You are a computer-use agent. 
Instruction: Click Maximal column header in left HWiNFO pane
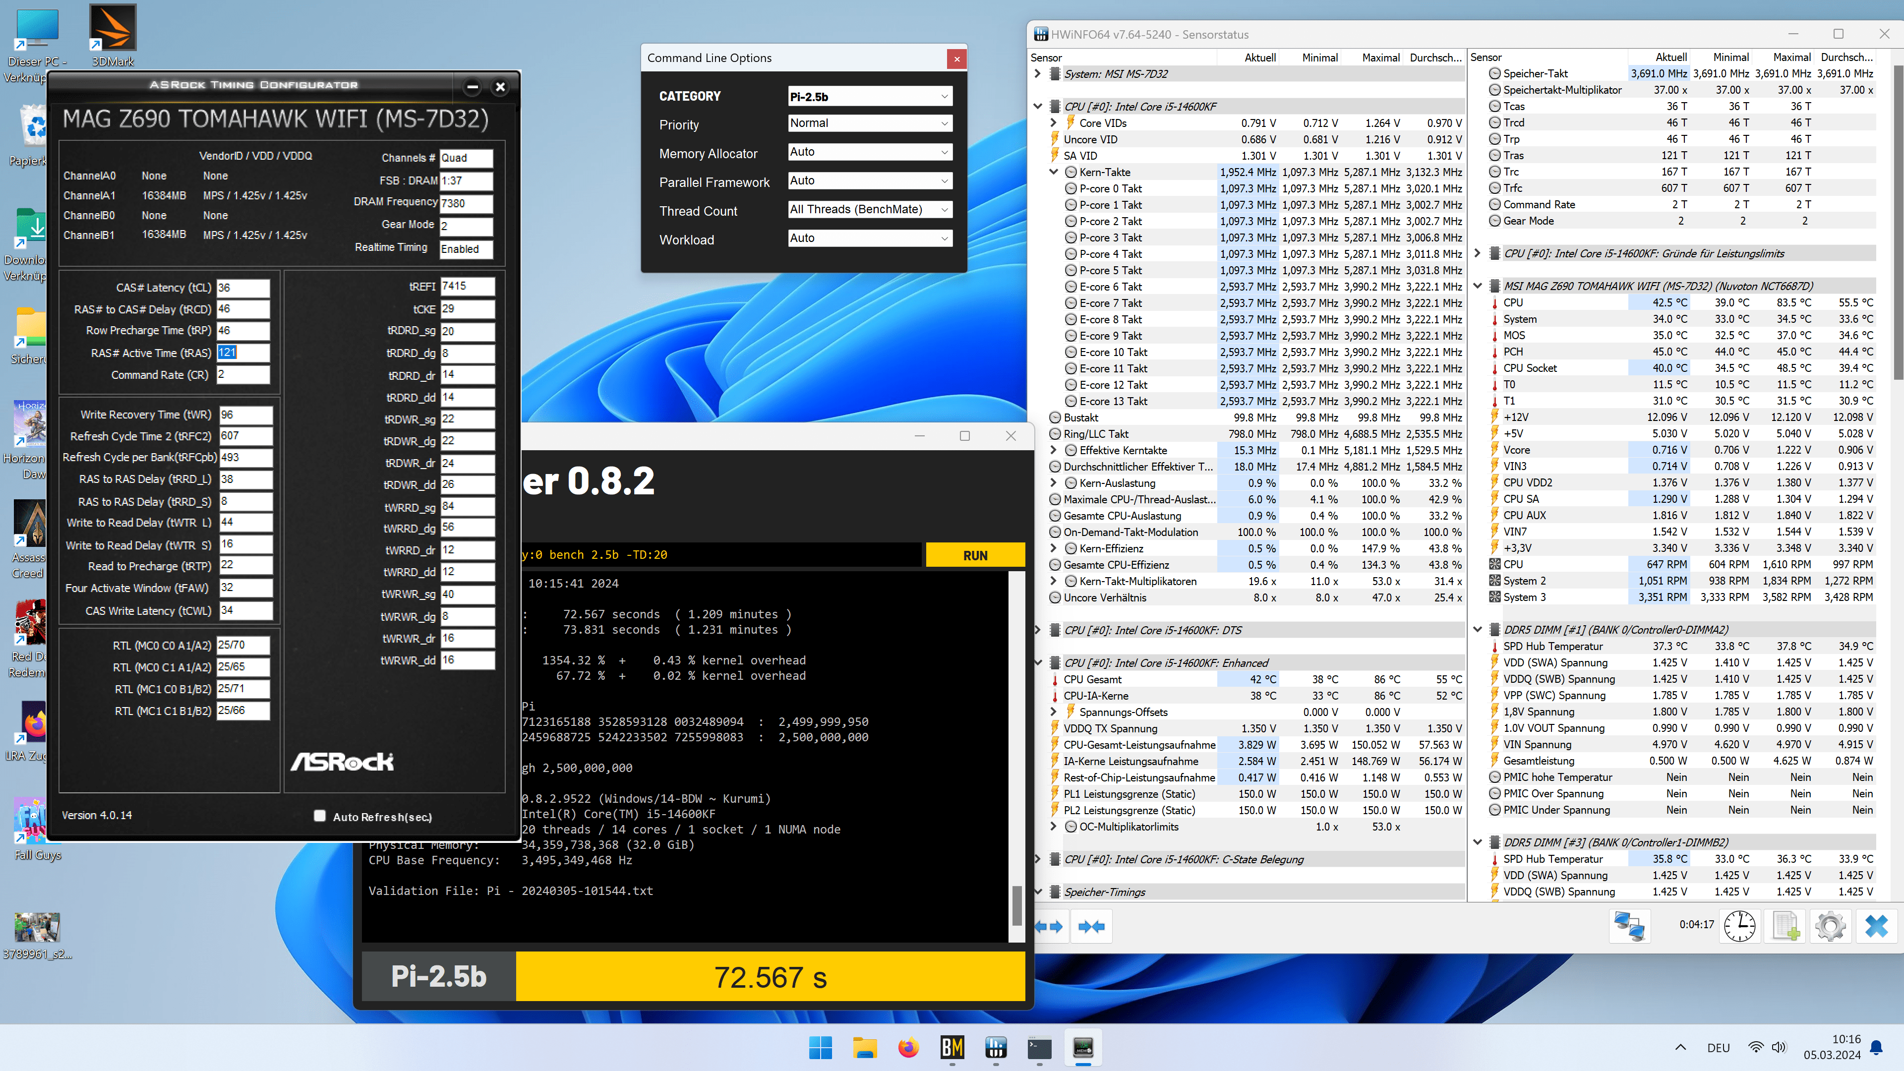[x=1381, y=58]
